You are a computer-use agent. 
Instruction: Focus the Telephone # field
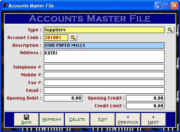coord(104,67)
